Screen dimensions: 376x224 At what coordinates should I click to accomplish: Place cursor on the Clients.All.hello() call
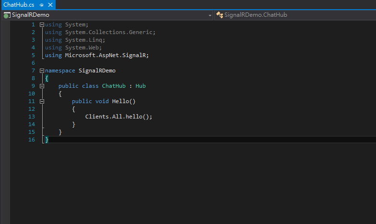(118, 117)
